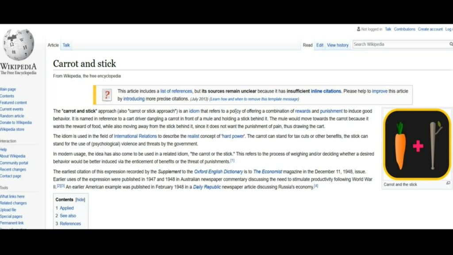The width and height of the screenshot is (453, 255).
Task: Open What links here tool
Action: (12, 197)
